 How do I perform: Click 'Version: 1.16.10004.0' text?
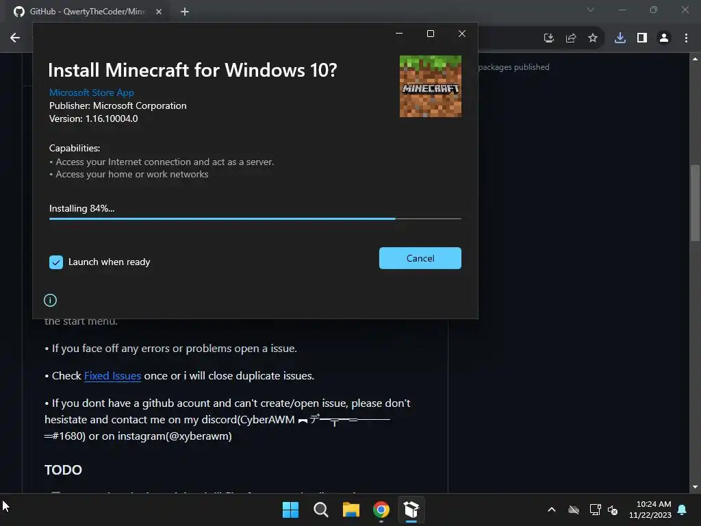93,119
